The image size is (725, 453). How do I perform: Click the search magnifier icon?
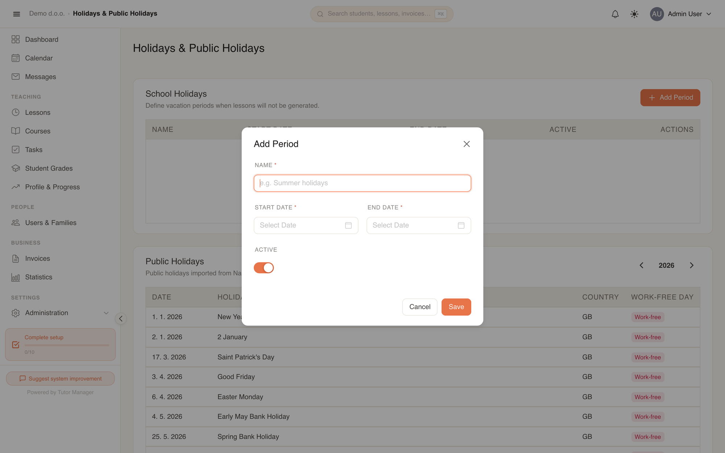320,14
